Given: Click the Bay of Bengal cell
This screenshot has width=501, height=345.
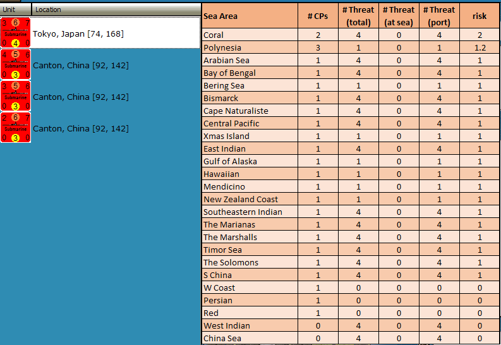Looking at the screenshot, I should tap(250, 73).
